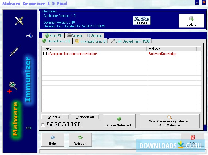Minimize the Malware Immunizer window

197,2
